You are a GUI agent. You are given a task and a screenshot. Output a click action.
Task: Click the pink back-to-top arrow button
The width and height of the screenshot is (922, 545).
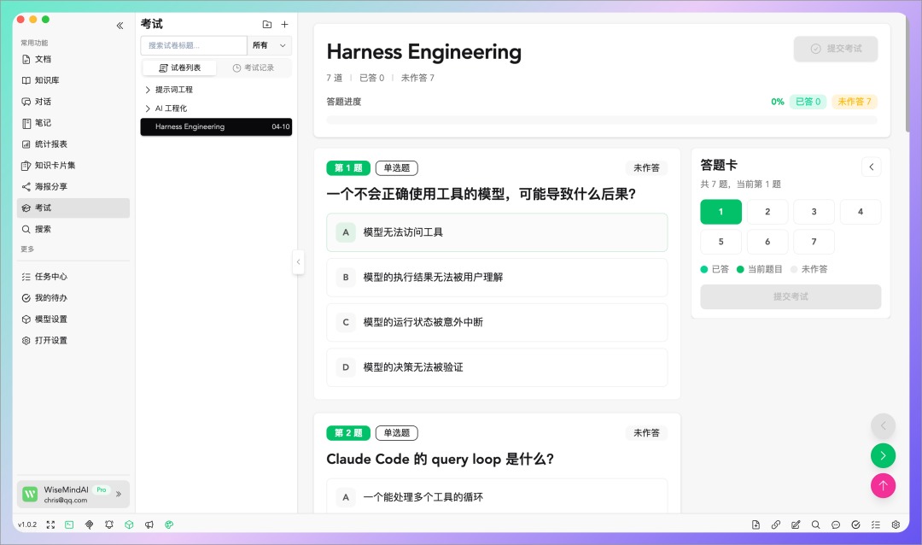(884, 485)
